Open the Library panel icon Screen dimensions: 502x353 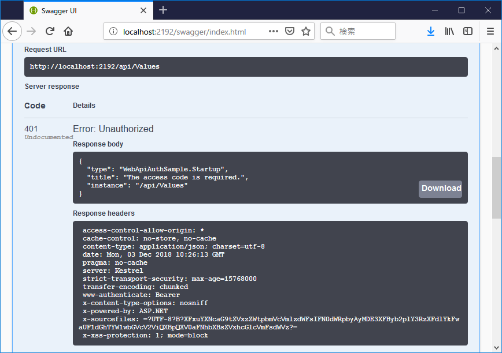449,31
